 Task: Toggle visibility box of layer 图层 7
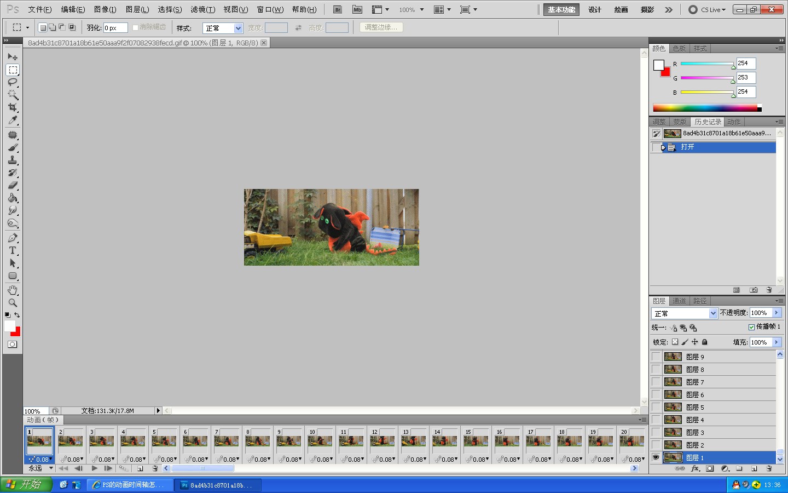(x=656, y=382)
